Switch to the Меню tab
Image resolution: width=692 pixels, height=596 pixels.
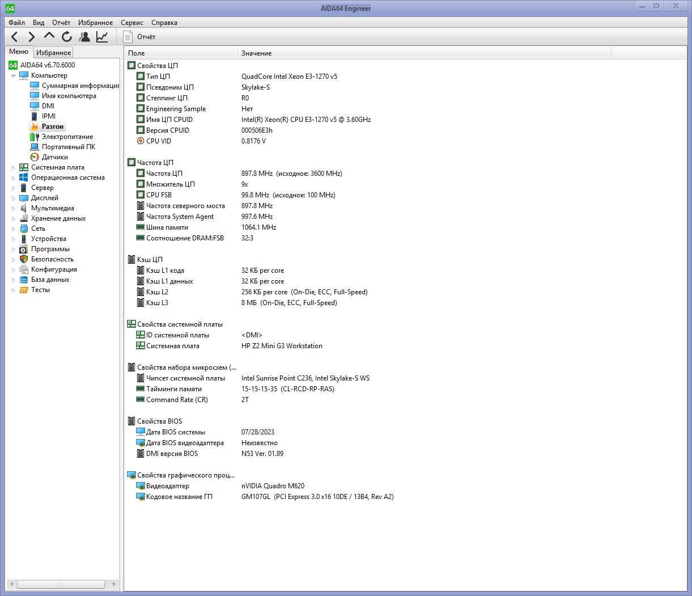[x=19, y=52]
